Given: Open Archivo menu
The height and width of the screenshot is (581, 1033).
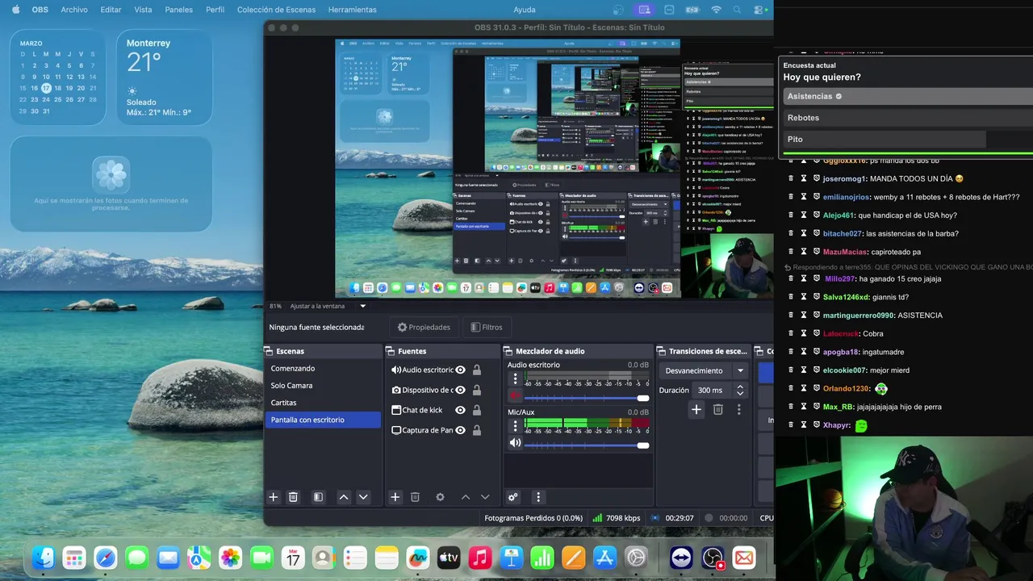Looking at the screenshot, I should point(74,10).
